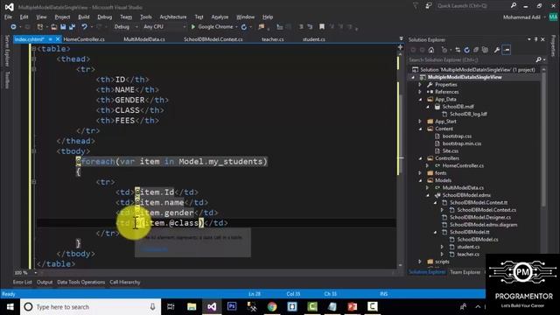Click the Quick Launch search box
This screenshot has height=315, width=560.
click(472, 6)
